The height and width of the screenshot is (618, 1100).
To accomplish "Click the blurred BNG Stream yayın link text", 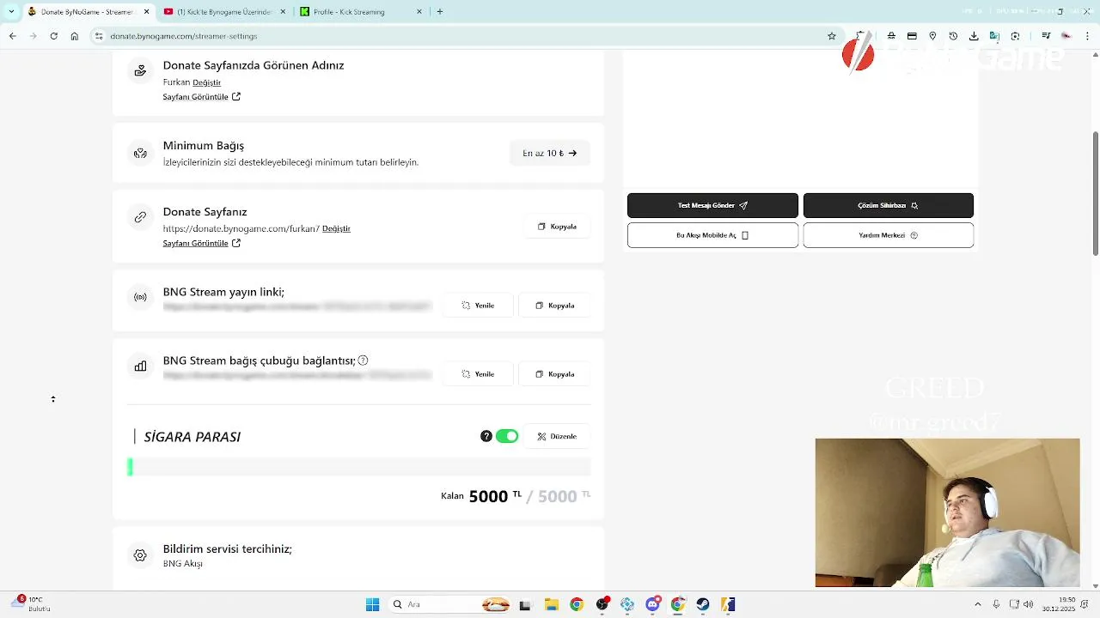I will 297,306.
